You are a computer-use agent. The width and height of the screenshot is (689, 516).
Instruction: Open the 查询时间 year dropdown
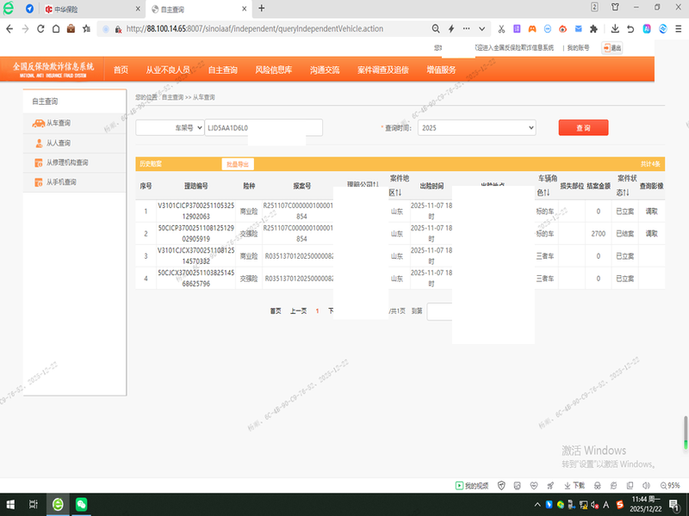coord(476,127)
